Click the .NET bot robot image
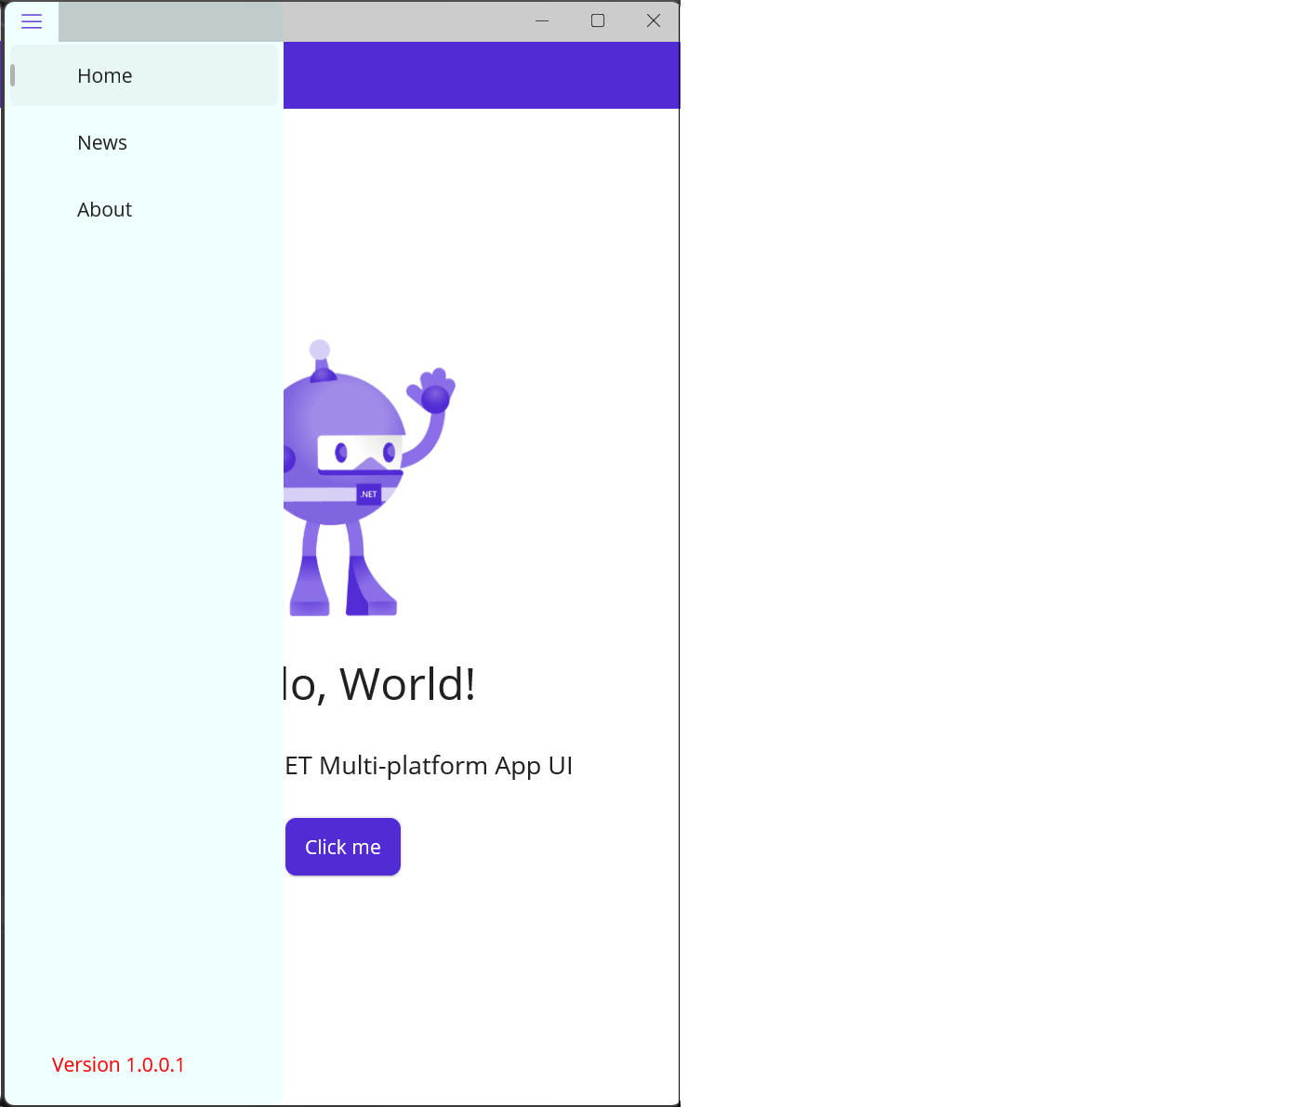1310x1107 pixels. 369,477
